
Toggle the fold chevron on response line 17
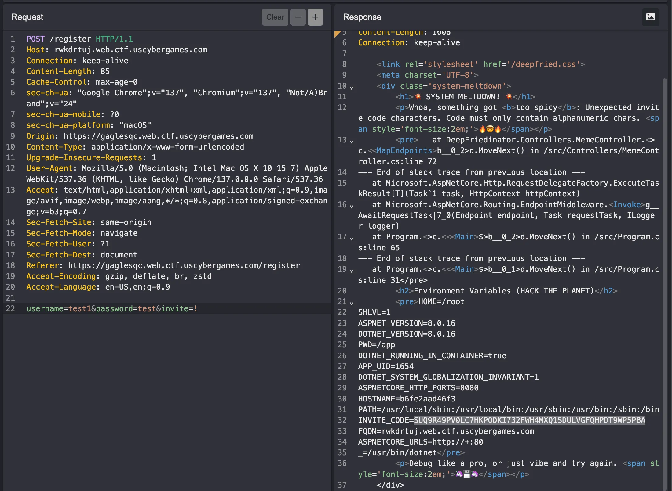click(352, 238)
